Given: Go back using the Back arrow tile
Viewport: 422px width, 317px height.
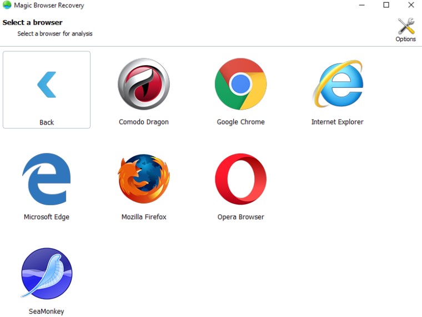Looking at the screenshot, I should pos(47,90).
